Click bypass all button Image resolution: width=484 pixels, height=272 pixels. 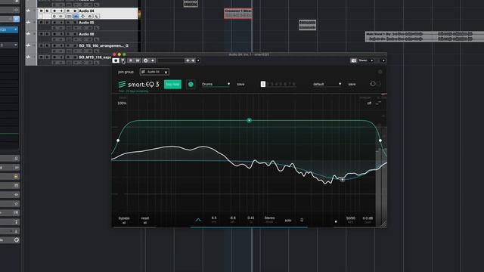tap(124, 220)
